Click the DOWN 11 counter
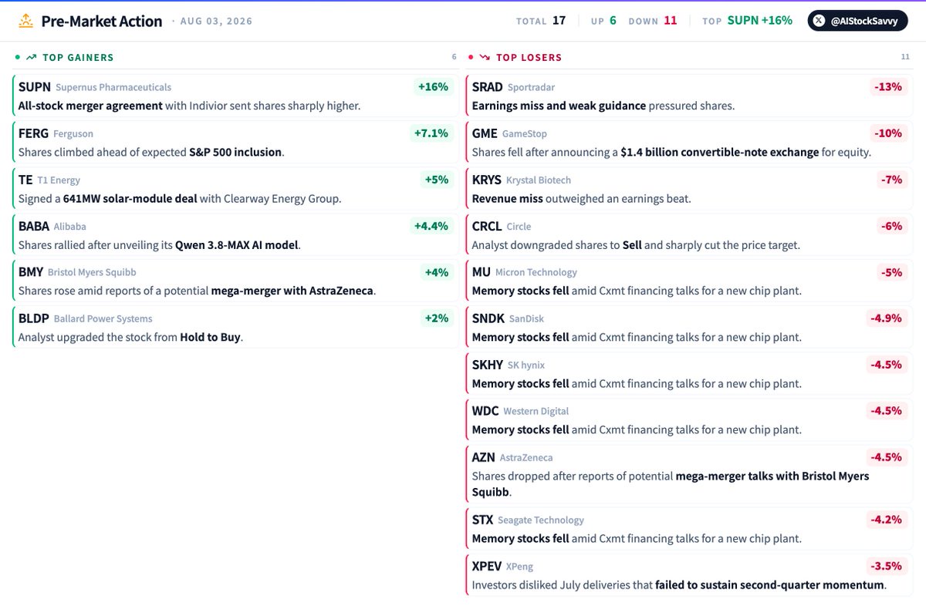This screenshot has width=926, height=606. point(653,21)
